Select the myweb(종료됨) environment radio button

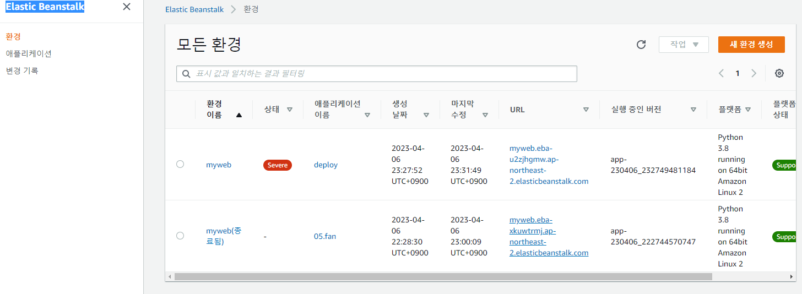[x=180, y=236]
